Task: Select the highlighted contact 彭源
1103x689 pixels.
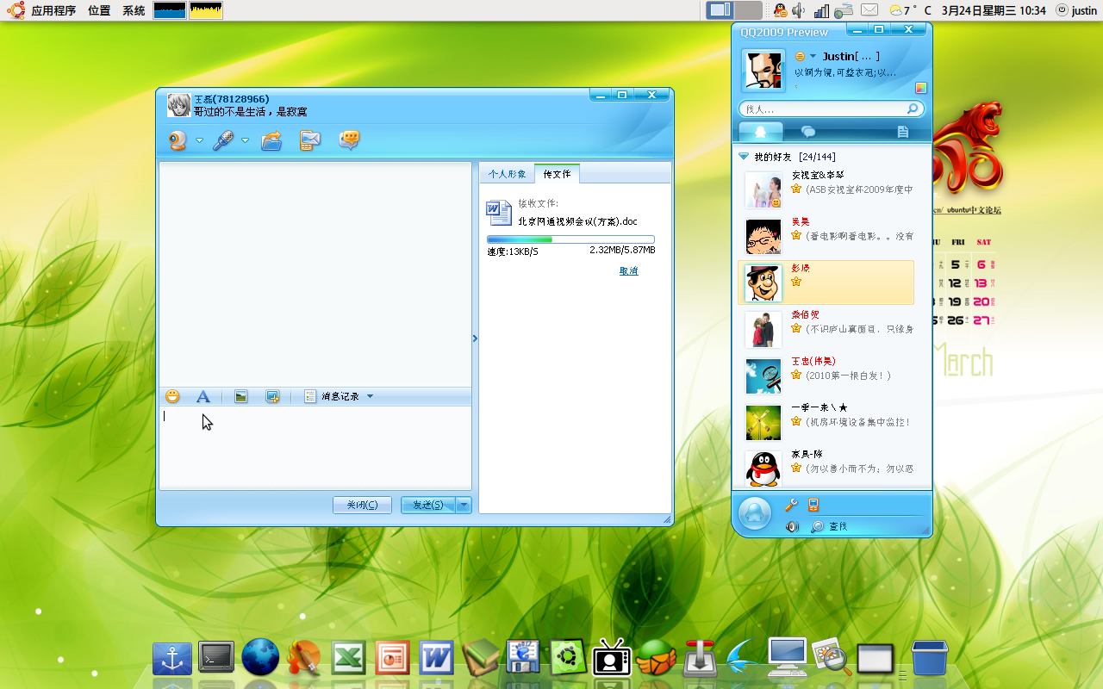Action: pos(826,282)
